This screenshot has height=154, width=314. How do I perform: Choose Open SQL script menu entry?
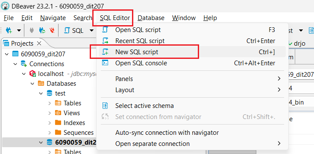(x=192, y=30)
